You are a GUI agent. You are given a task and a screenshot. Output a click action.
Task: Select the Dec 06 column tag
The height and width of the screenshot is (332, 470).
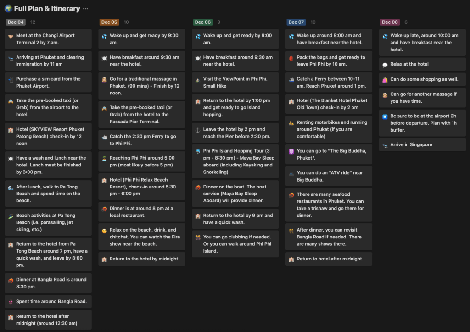202,22
